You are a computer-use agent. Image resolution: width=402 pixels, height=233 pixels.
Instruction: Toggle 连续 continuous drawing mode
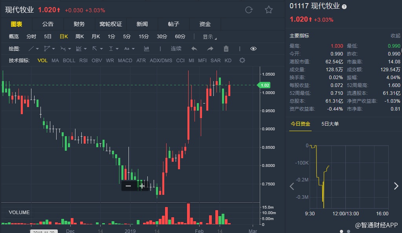click(176, 48)
